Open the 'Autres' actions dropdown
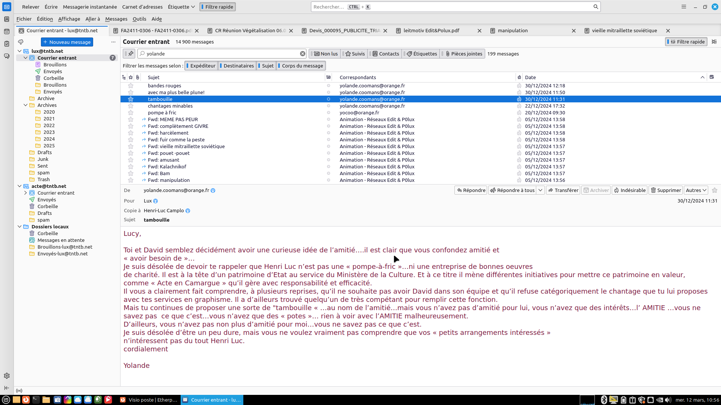 696,190
